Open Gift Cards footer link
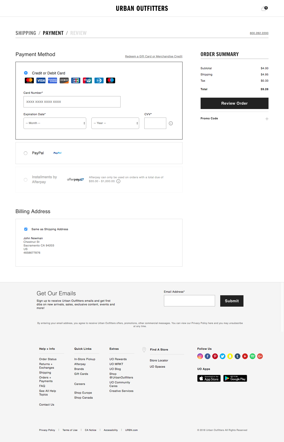The width and height of the screenshot is (284, 442). click(x=81, y=374)
